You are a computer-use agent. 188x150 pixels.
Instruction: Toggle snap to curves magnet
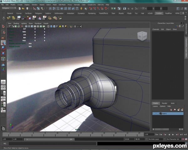(95, 8)
